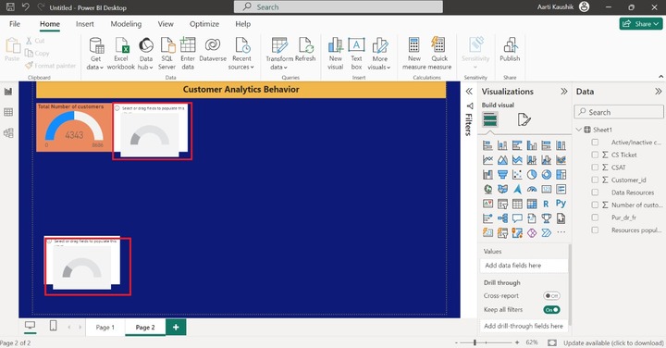This screenshot has width=666, height=348.
Task: Turn off Keep all filters toggle
Action: pyautogui.click(x=551, y=310)
